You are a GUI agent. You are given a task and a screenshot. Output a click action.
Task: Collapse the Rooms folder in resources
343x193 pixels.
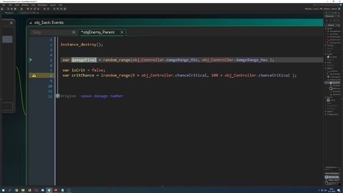325,97
